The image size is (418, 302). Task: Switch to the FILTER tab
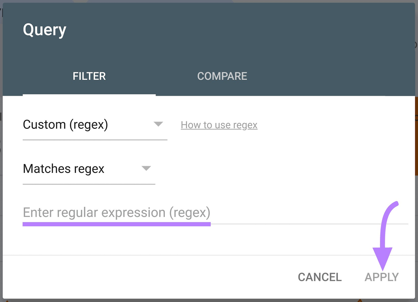89,76
